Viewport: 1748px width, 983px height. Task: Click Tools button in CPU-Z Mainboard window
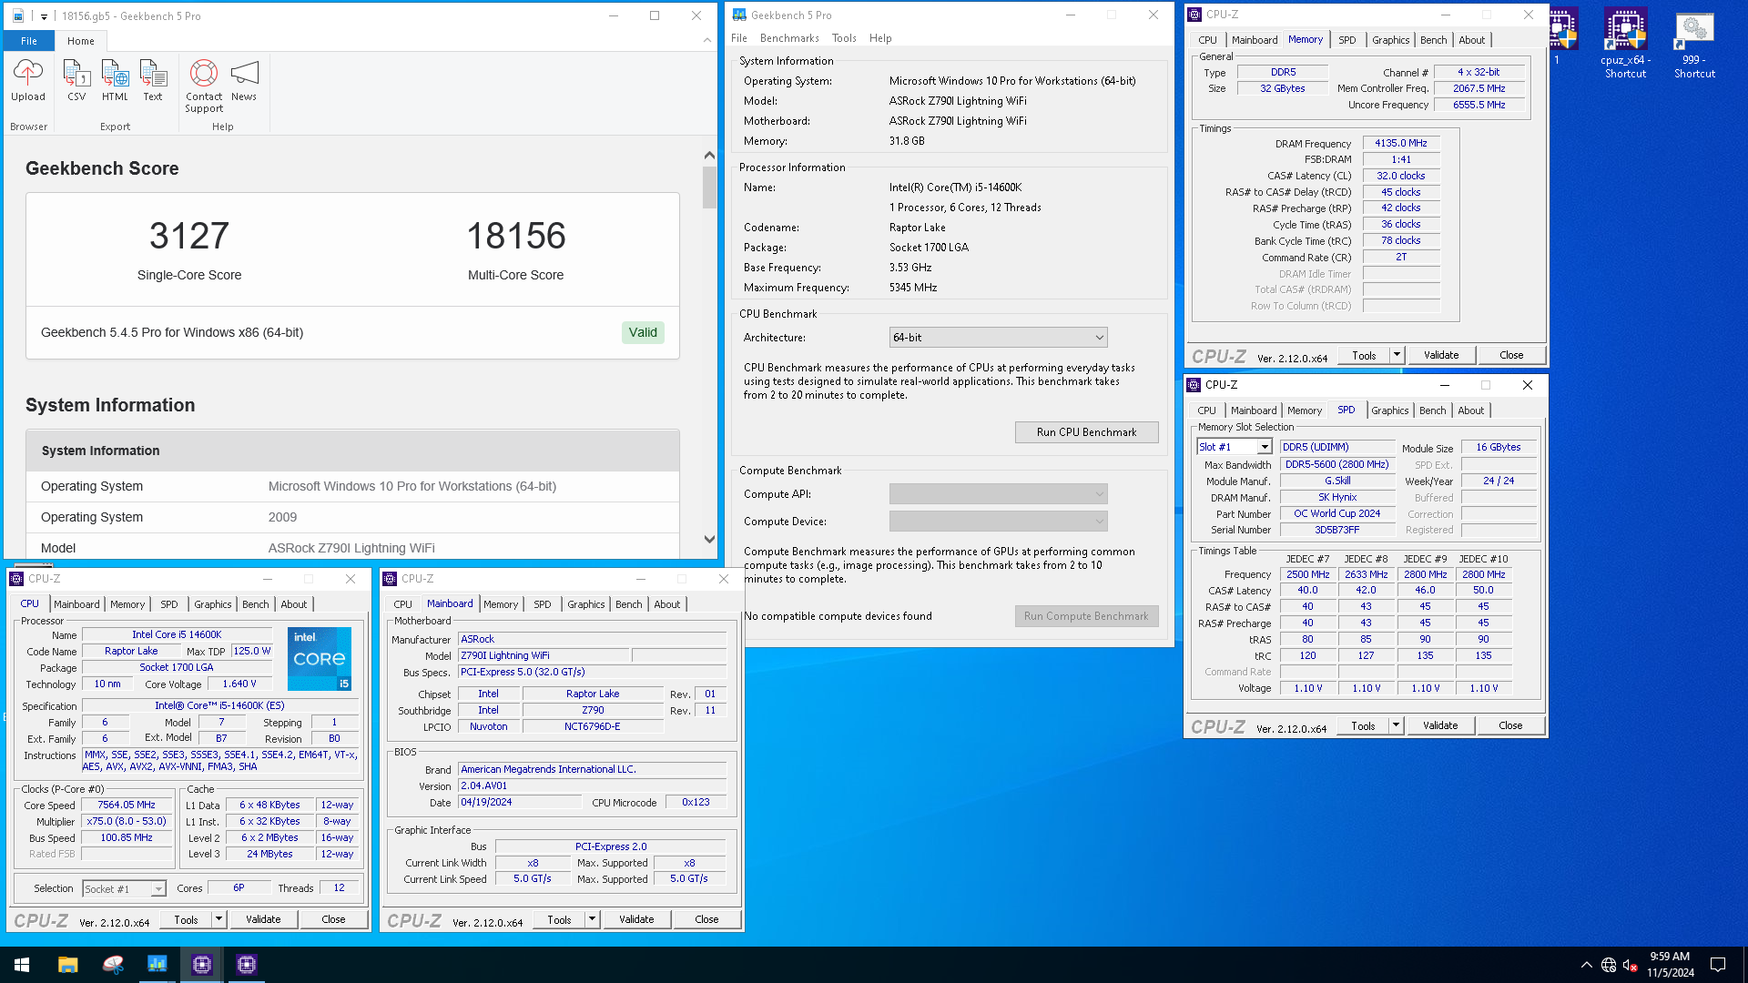click(559, 919)
